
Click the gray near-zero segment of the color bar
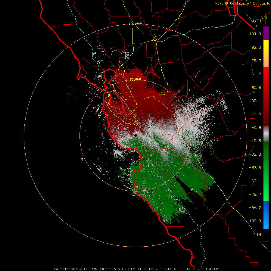pyautogui.click(x=266, y=134)
